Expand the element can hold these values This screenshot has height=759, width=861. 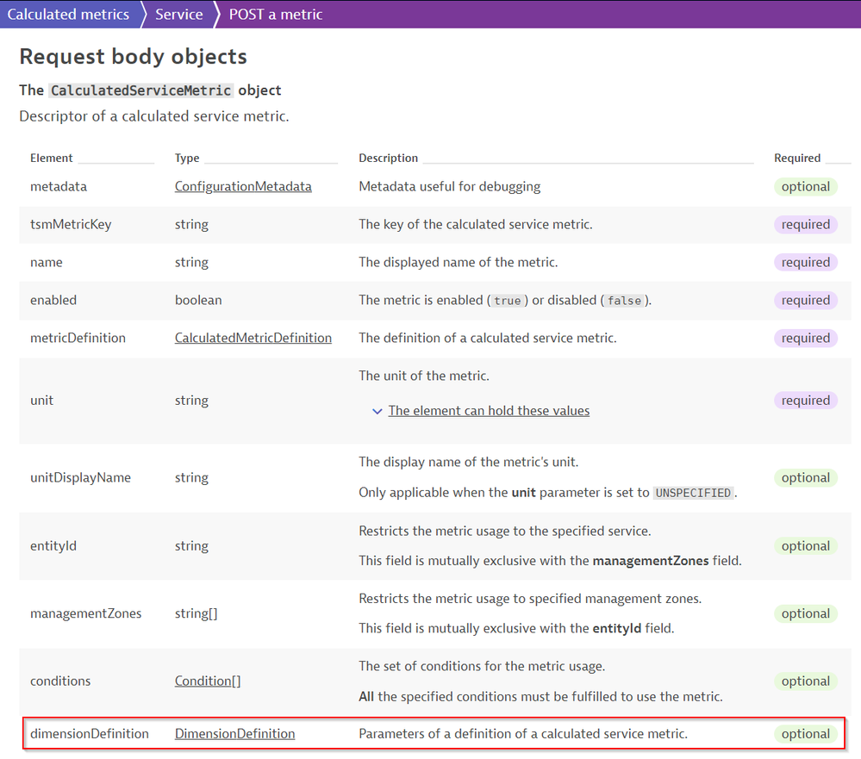(x=489, y=410)
